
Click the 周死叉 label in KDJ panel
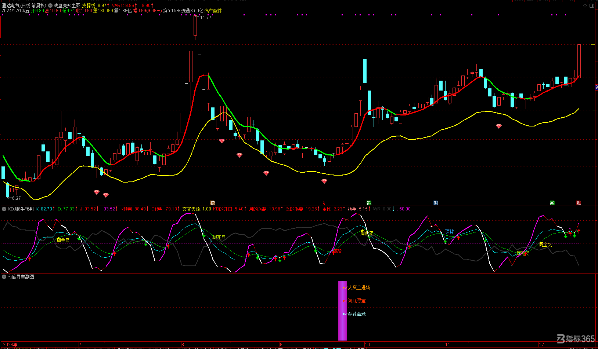(219, 237)
